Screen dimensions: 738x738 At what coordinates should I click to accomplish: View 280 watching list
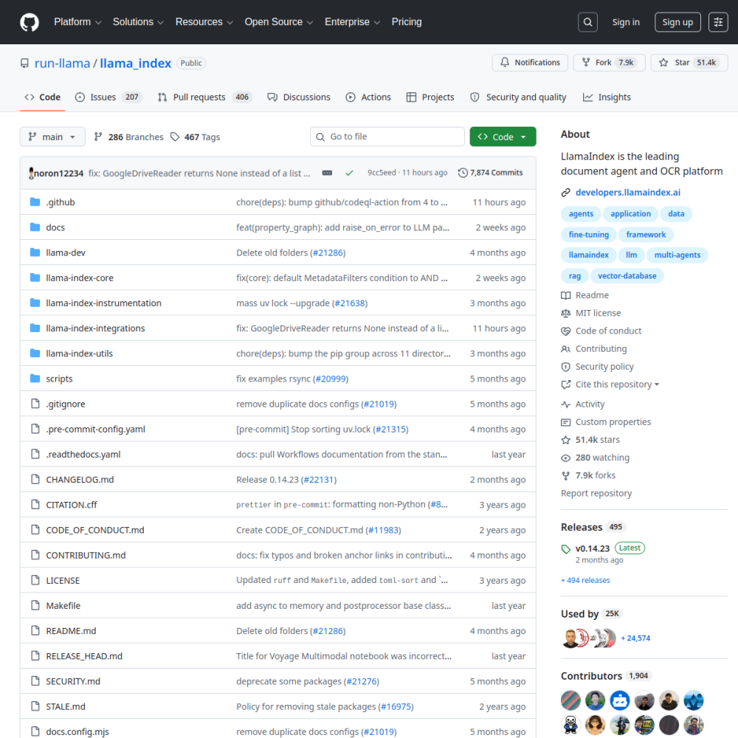click(596, 458)
